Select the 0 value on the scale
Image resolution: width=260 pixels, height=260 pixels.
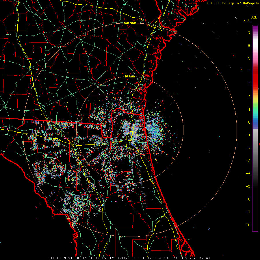click(x=249, y=122)
